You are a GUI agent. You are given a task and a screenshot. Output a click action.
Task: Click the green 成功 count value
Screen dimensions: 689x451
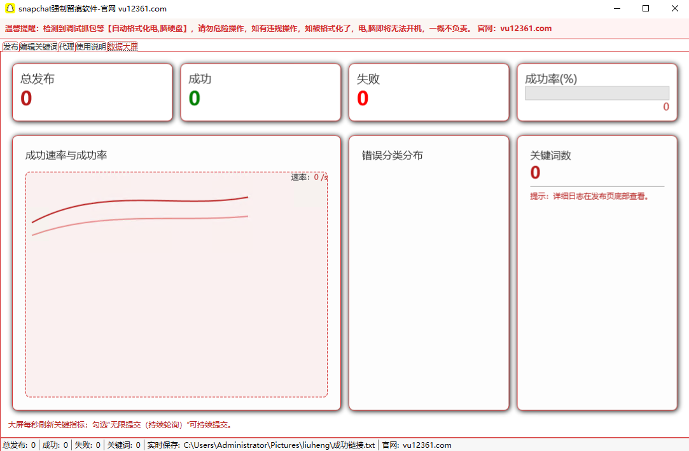click(x=195, y=99)
